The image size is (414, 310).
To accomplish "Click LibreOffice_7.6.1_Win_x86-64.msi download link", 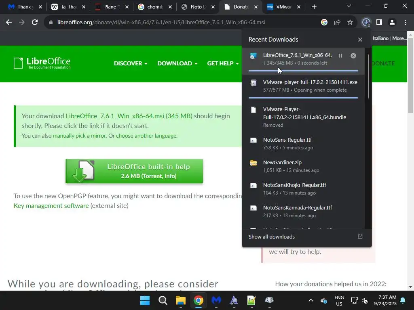I will (129, 116).
